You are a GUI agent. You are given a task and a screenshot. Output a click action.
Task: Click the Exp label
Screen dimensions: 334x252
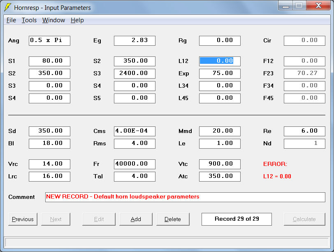183,74
